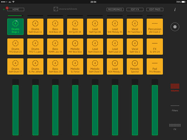This screenshot has height=140, width=187.
Task: Open EDIT FX
Action: [135, 9]
